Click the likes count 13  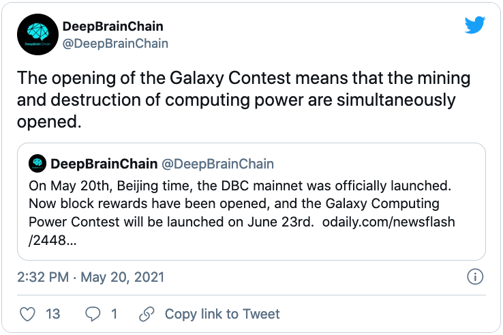[52, 314]
